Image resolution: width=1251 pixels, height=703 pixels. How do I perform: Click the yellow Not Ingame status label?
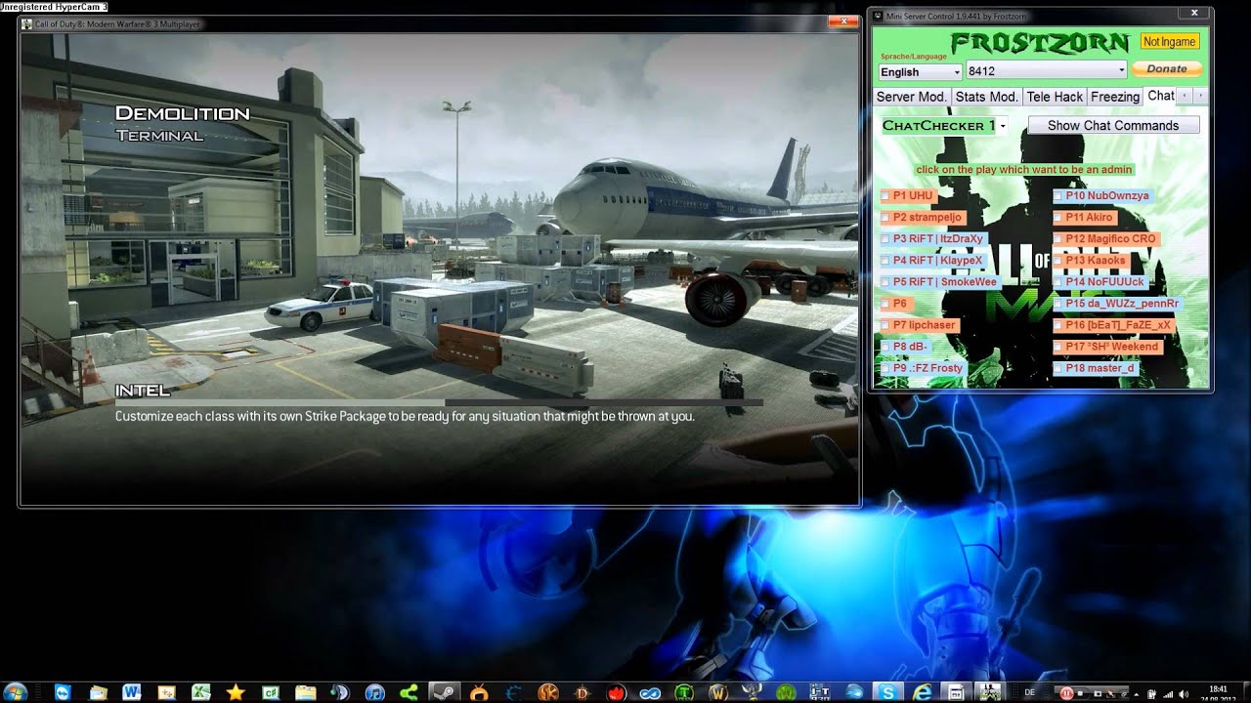[x=1169, y=42]
